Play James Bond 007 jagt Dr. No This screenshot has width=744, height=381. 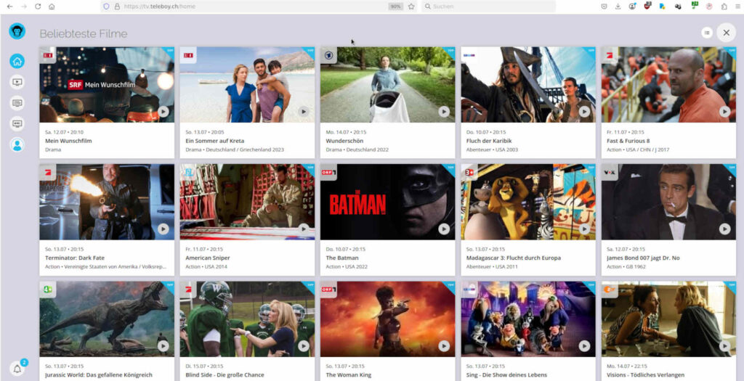[x=724, y=229]
